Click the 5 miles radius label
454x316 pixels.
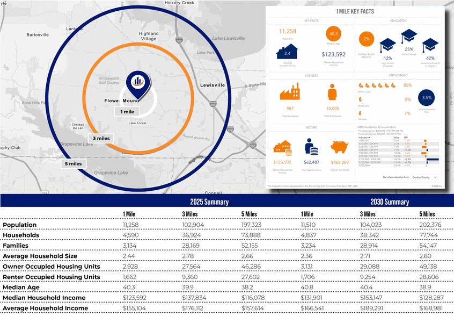pos(74,163)
